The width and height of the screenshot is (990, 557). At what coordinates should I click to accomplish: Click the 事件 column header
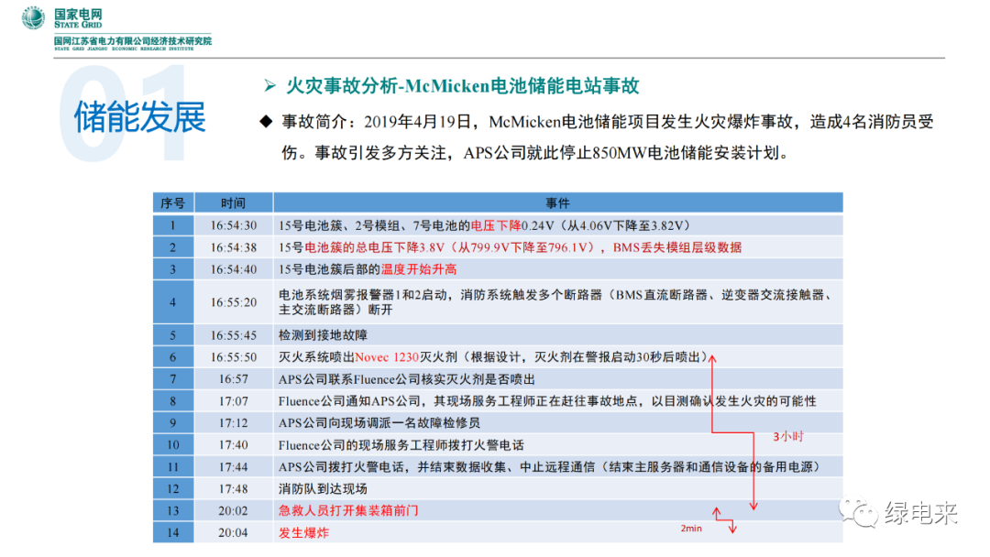[558, 203]
